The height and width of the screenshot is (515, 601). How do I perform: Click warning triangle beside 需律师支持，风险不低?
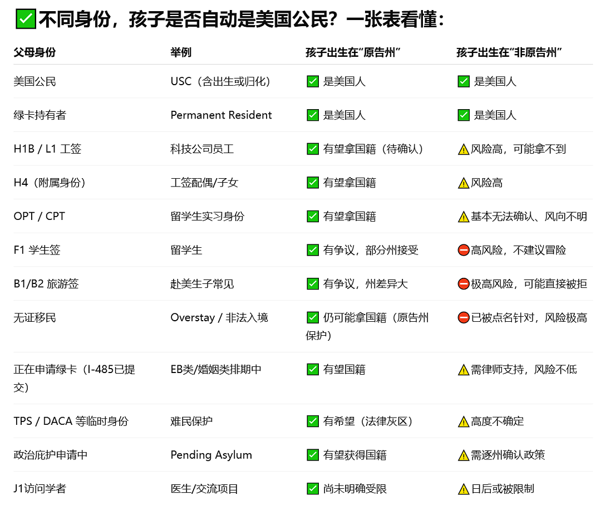click(x=464, y=370)
